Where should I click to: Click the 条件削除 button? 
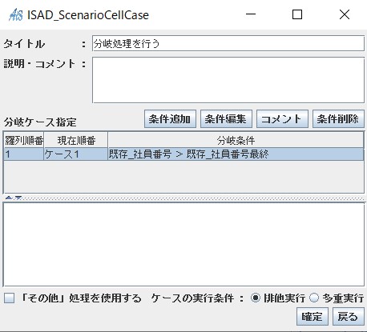[x=338, y=119]
